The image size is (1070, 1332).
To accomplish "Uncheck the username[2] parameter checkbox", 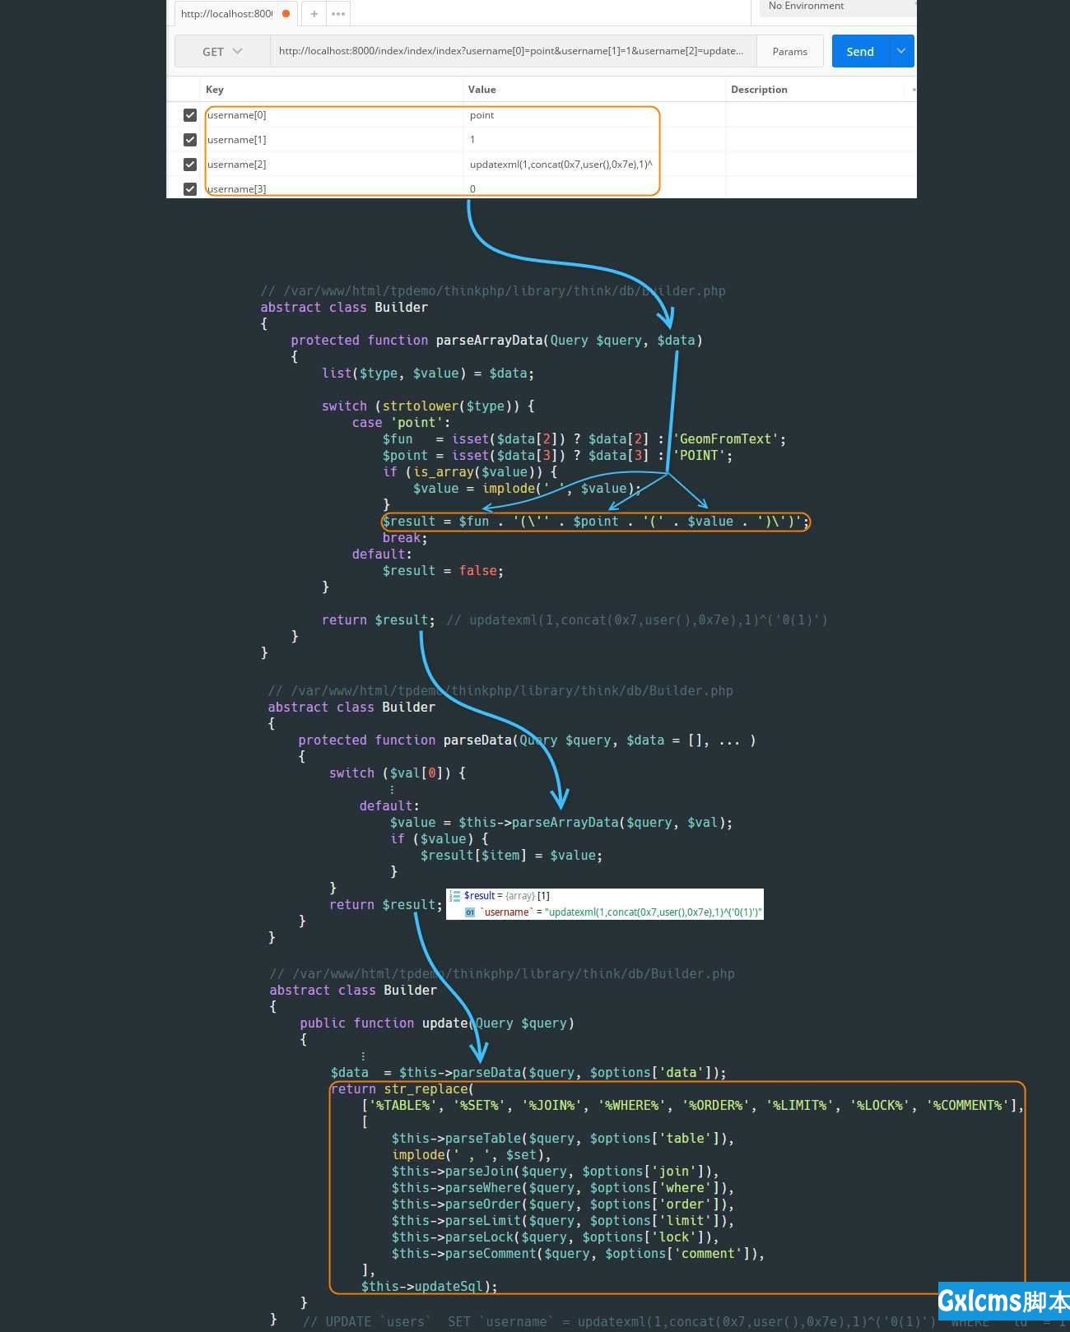I will point(190,165).
